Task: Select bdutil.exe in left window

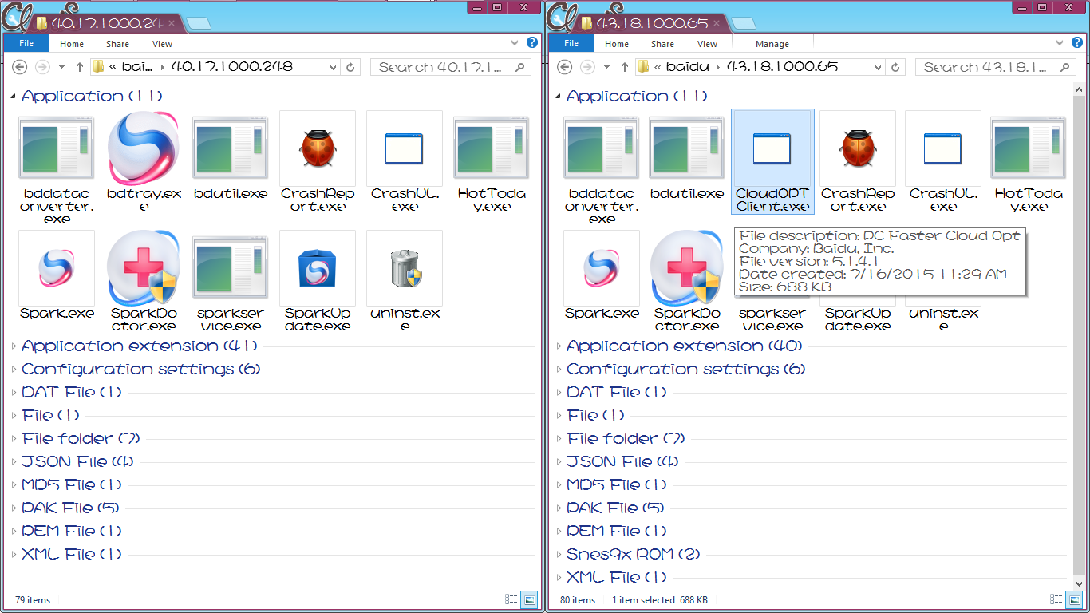Action: pyautogui.click(x=231, y=156)
